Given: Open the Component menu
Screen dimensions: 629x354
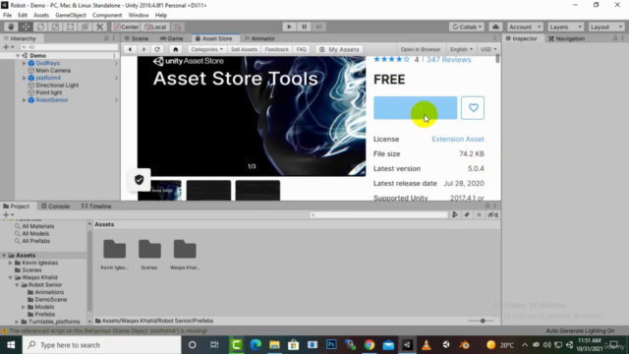Looking at the screenshot, I should 107,16.
